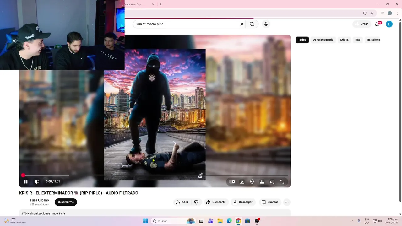The height and width of the screenshot is (226, 402).
Task: Open the weather widget showing 16°C
Action: pos(15,221)
